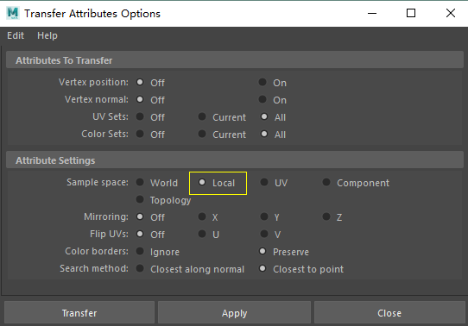
Task: Set Color borders to Preserve
Action: 262,251
